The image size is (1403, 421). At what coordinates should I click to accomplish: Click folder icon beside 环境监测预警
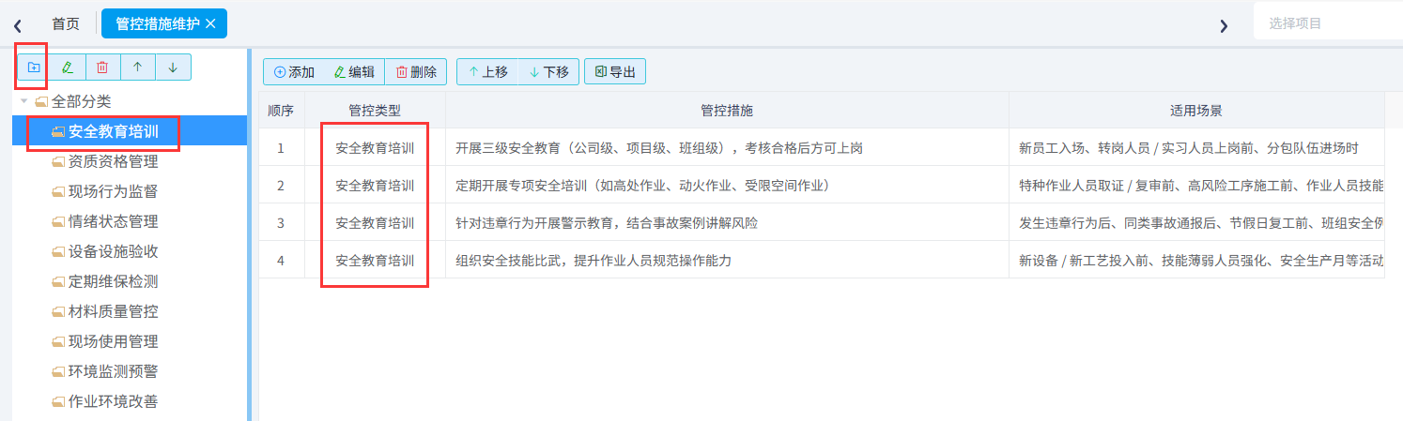[x=58, y=371]
